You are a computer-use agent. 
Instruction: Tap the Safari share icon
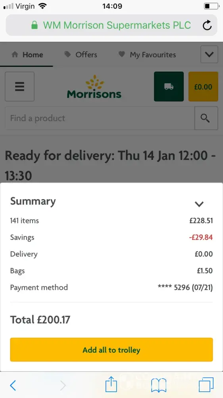pyautogui.click(x=111, y=384)
